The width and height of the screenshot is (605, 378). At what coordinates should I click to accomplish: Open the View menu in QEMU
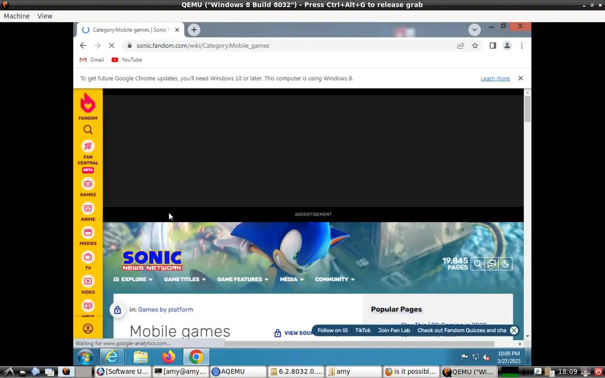45,16
